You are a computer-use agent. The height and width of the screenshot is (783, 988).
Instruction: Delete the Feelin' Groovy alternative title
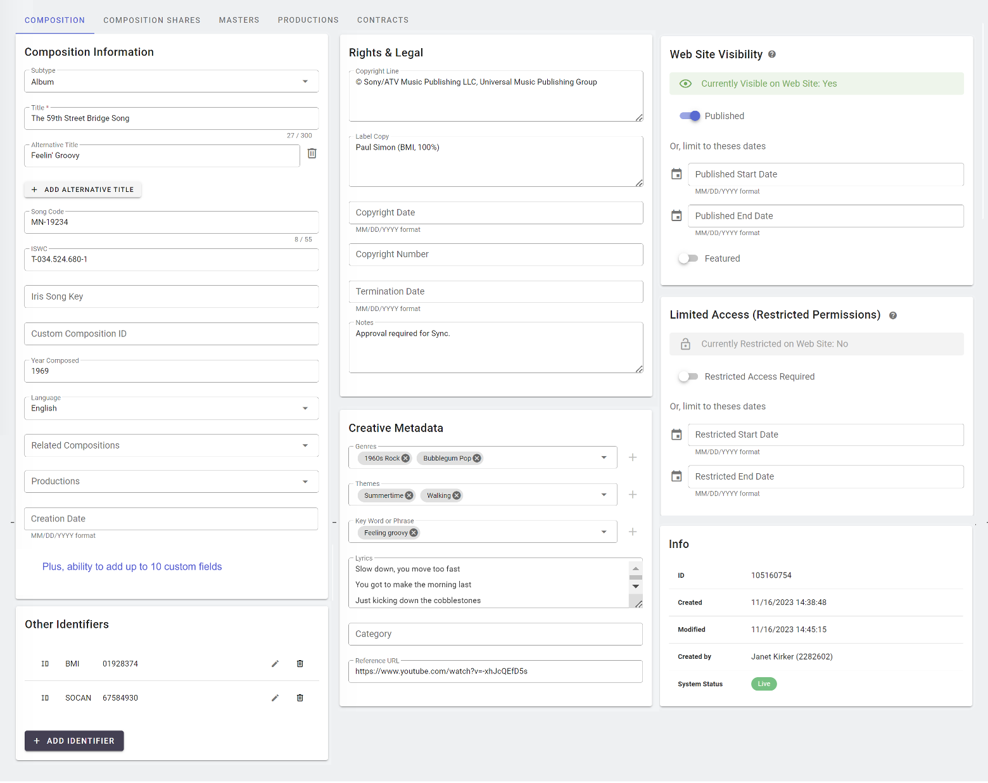click(x=312, y=153)
